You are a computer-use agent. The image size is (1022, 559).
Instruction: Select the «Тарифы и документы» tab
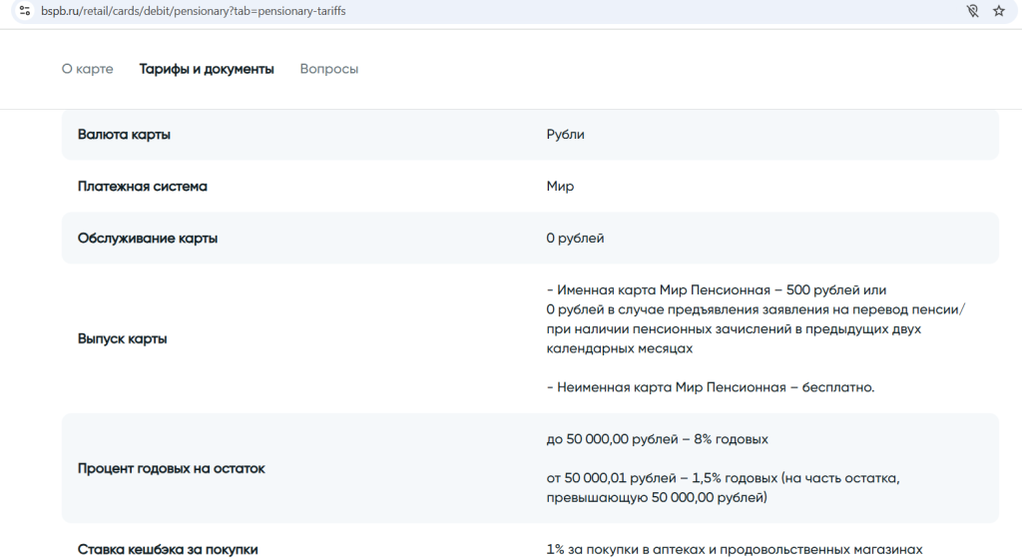point(207,69)
